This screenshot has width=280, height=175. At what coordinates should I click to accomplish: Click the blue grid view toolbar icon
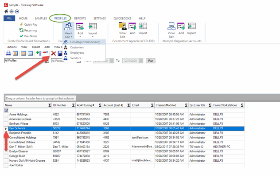(31, 53)
